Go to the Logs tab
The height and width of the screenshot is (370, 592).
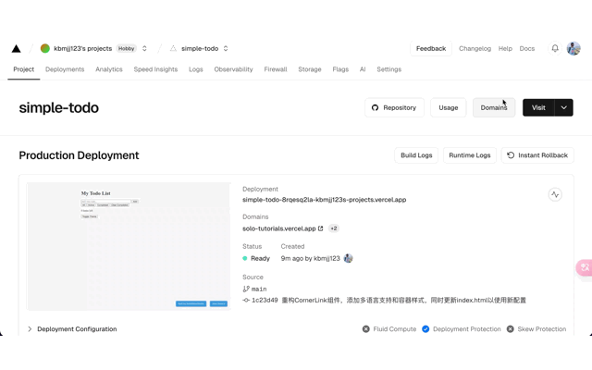(195, 69)
